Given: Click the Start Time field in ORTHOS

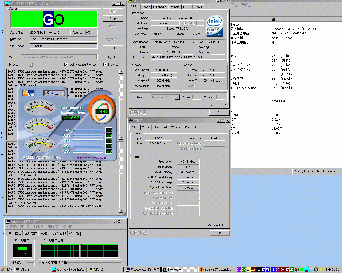Looking at the screenshot, I should tap(50, 33).
